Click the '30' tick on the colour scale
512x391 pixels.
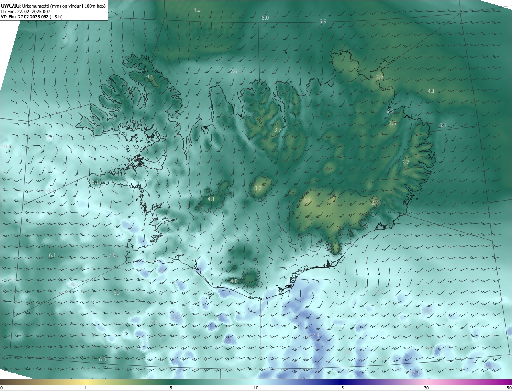coord(426,388)
